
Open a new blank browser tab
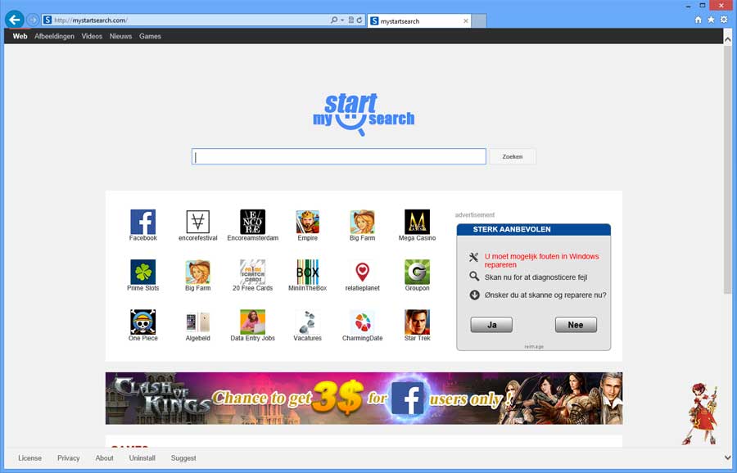click(x=479, y=21)
